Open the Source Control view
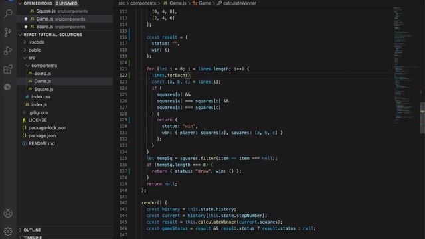The width and height of the screenshot is (425, 239). click(x=8, y=32)
